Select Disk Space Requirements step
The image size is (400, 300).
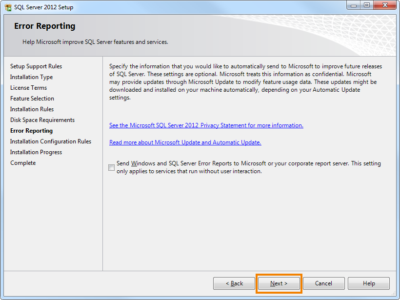coord(42,120)
